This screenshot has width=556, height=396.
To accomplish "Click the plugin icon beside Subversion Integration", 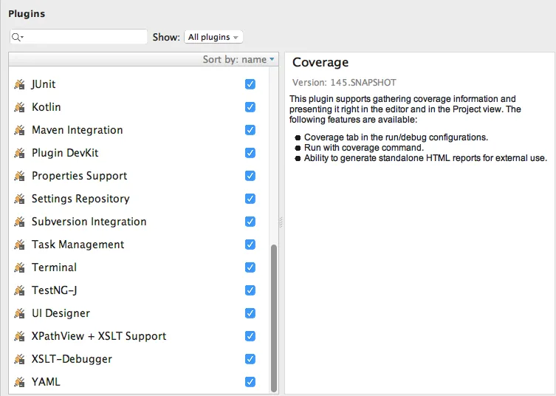I will click(x=19, y=222).
